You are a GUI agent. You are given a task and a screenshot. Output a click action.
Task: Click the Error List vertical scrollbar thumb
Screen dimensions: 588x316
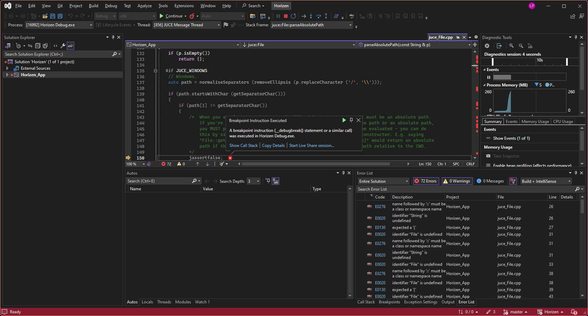[x=583, y=207]
